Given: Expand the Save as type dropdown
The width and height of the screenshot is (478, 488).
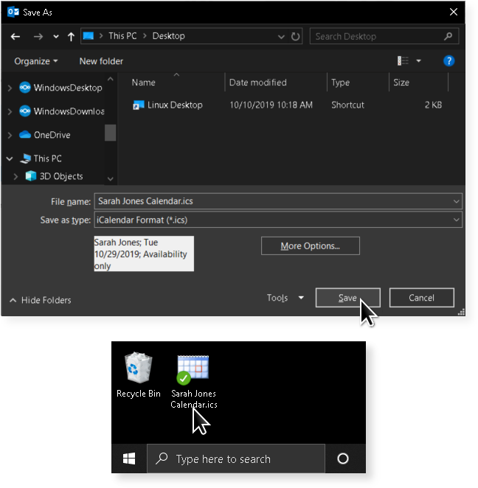Looking at the screenshot, I should point(457,220).
